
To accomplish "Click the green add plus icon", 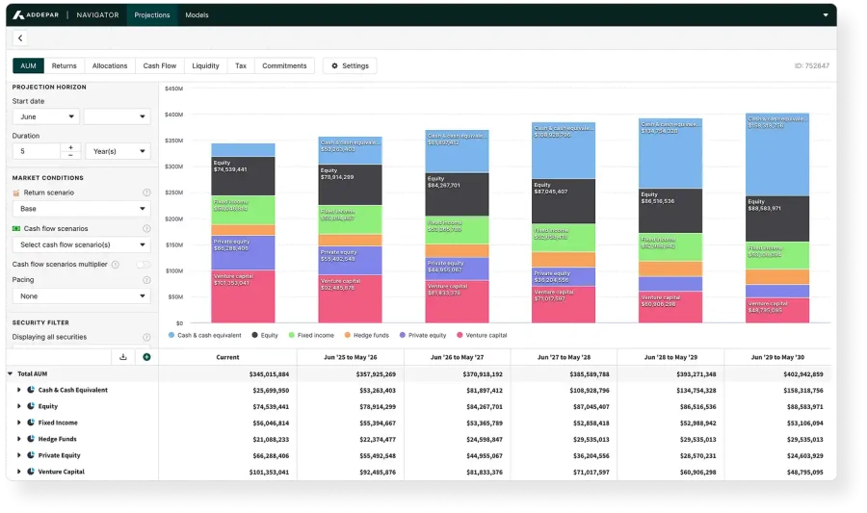I will pos(146,357).
